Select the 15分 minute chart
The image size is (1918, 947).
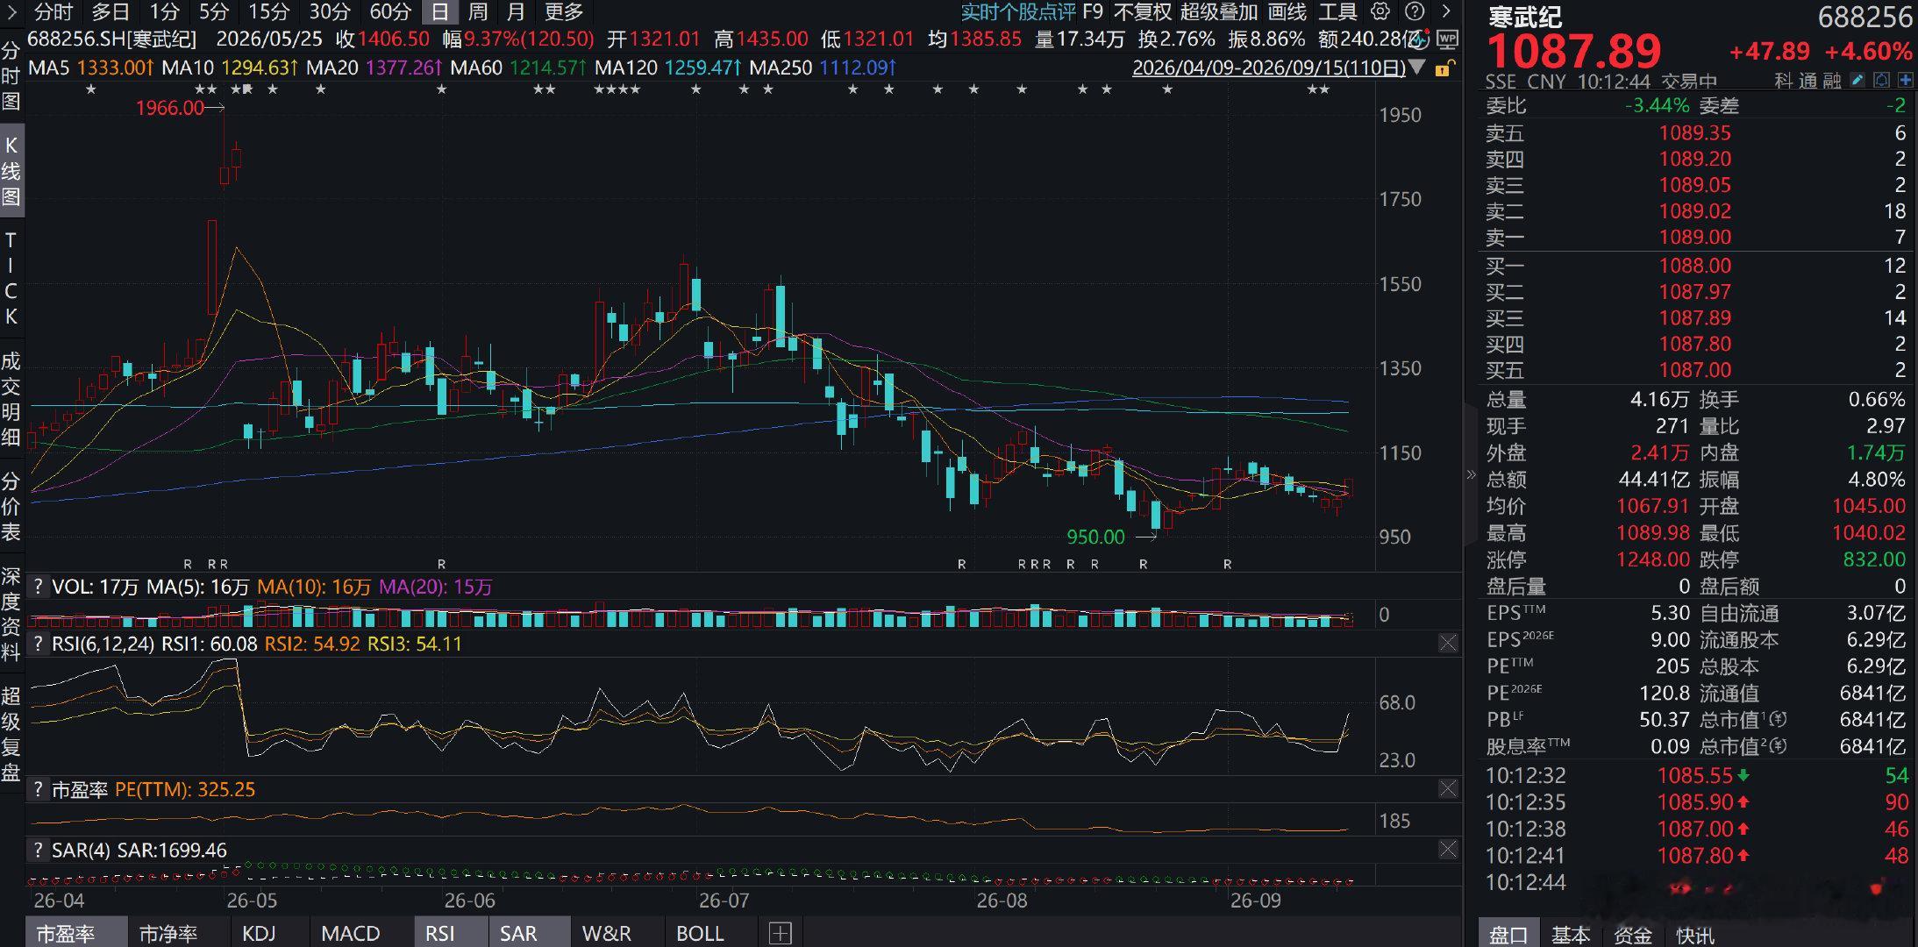(268, 12)
